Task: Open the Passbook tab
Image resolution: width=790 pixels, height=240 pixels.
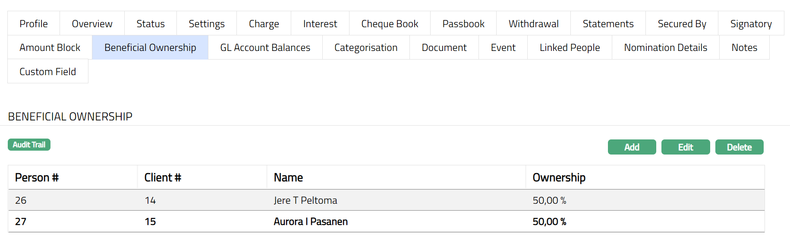Action: pyautogui.click(x=463, y=24)
